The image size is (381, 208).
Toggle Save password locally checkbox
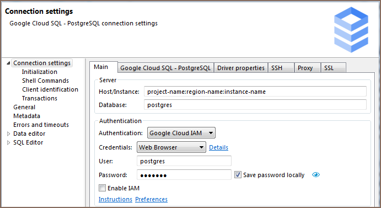[x=238, y=175]
